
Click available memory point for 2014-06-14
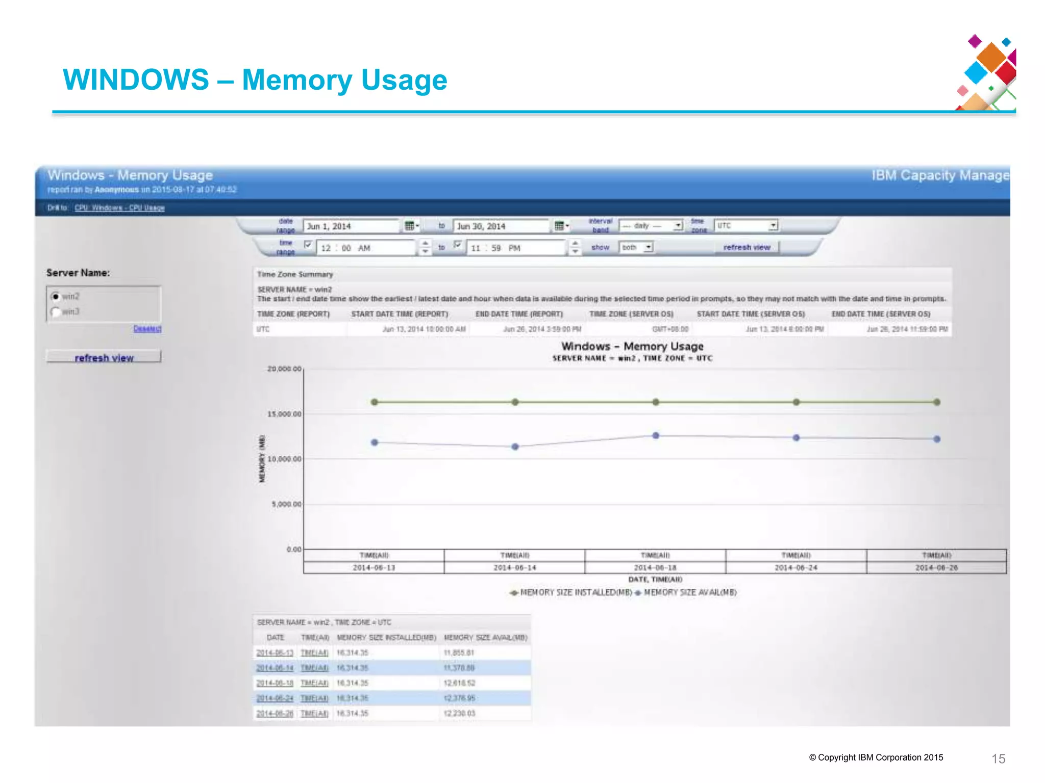coord(515,447)
